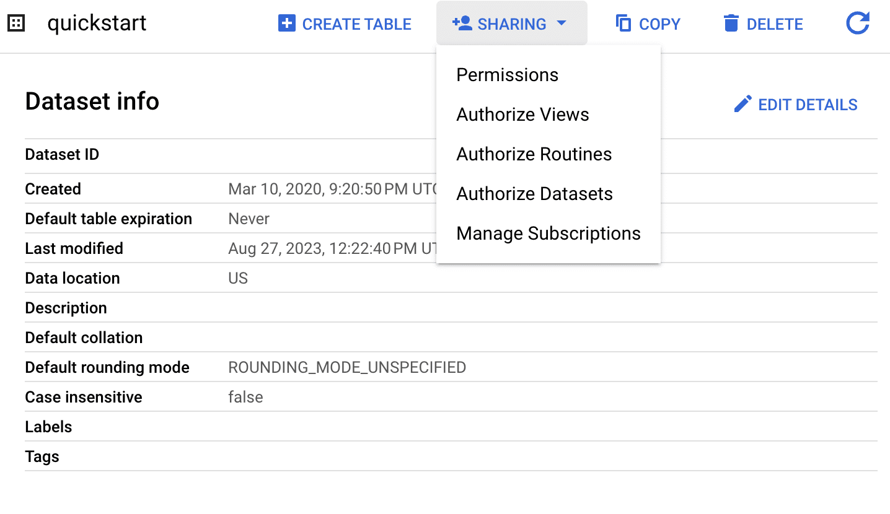Click the CREATE TABLE button label
Viewport: 890px width, 514px height.
tap(357, 24)
